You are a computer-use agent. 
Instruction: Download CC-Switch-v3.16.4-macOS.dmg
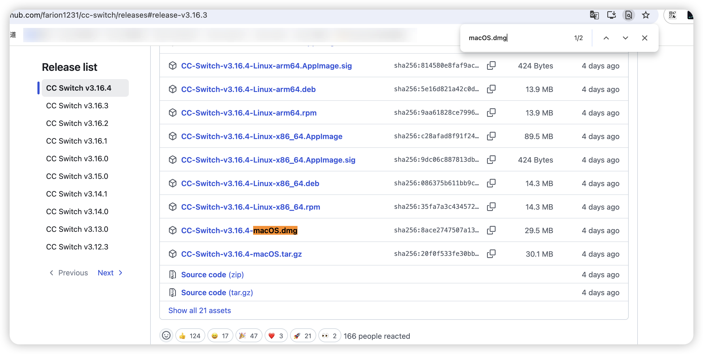tap(239, 230)
